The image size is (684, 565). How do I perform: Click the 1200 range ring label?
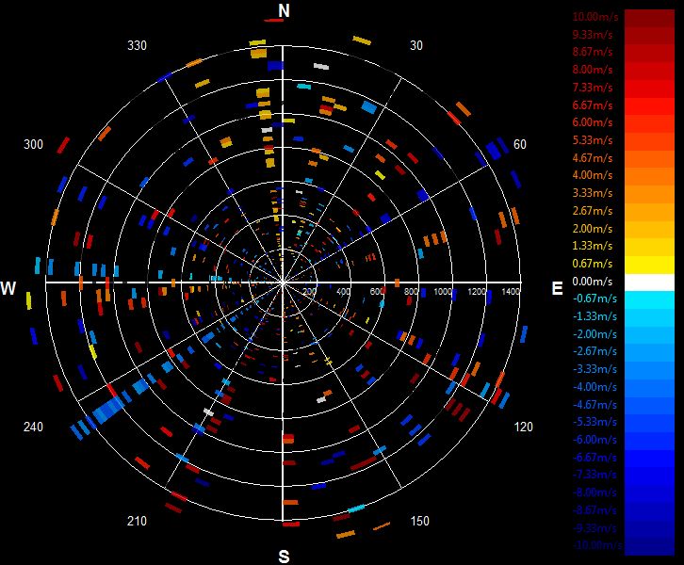[477, 291]
